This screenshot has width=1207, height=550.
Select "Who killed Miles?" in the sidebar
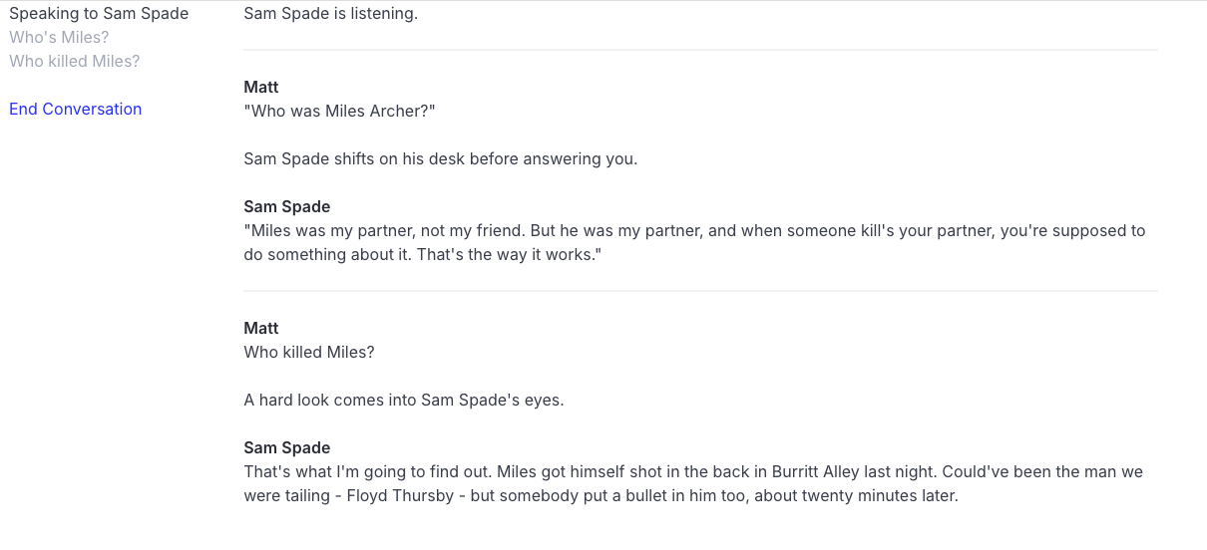74,62
